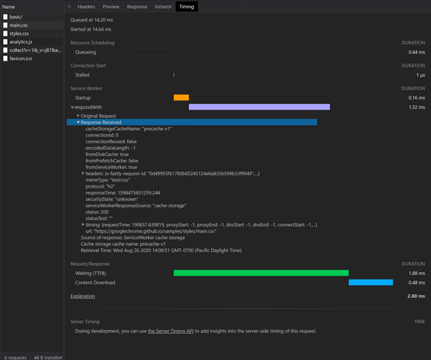Click the url main.css property line
The width and height of the screenshot is (431, 360).
pos(151,231)
